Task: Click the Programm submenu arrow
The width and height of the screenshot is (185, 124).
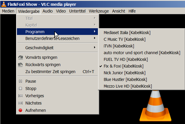Action: click(x=95, y=31)
